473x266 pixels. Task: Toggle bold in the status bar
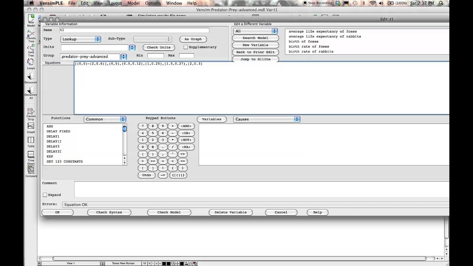[x=150, y=263]
